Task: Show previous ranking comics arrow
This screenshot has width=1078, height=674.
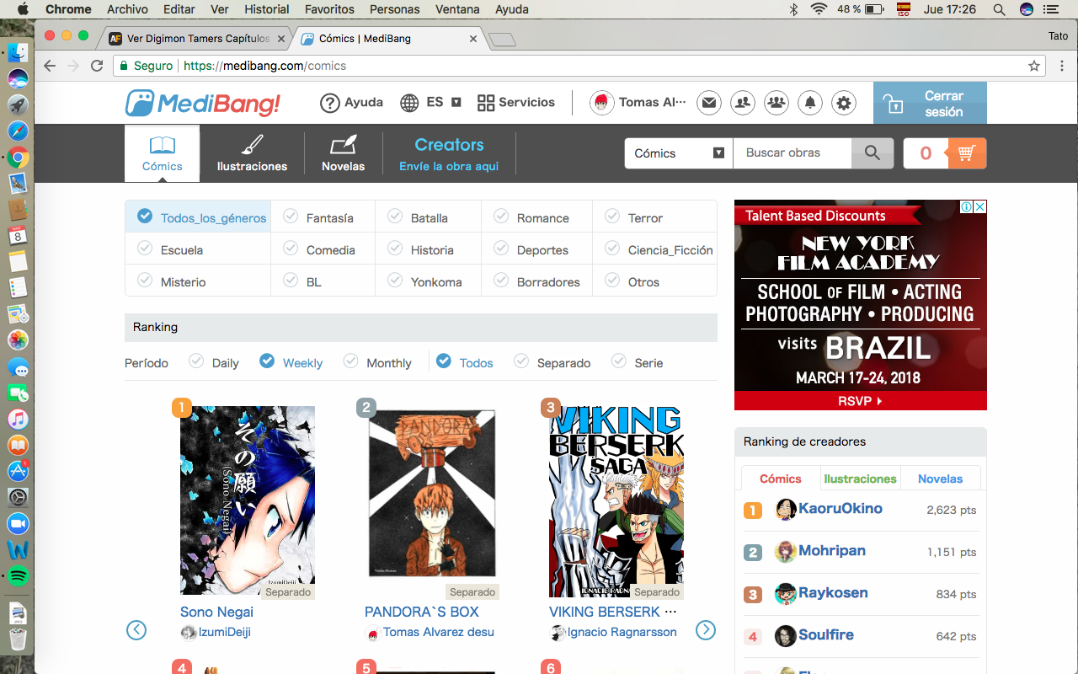Action: (136, 630)
